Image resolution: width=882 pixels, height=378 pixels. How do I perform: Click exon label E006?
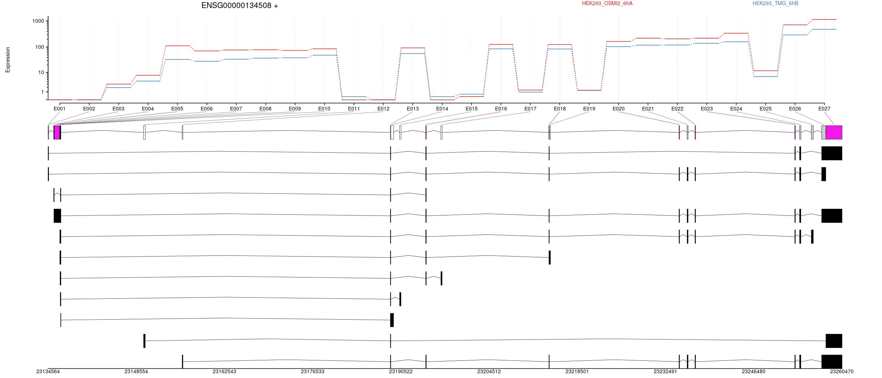(207, 109)
